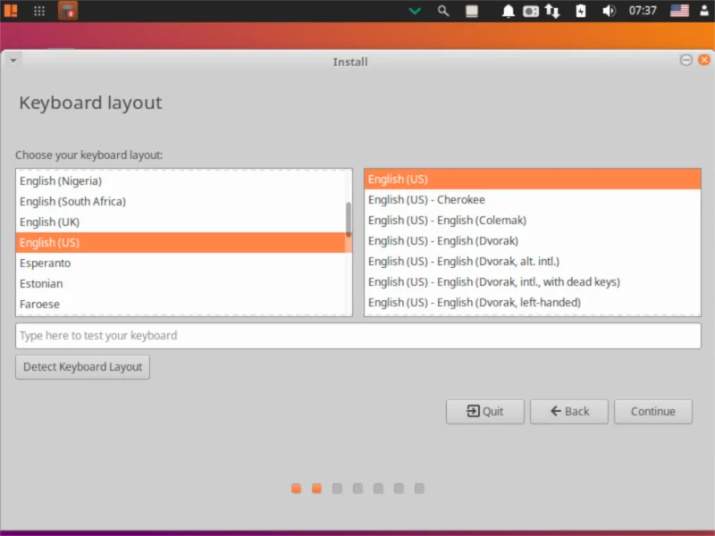The height and width of the screenshot is (536, 715).
Task: Open the US flag keyboard indicator
Action: [x=679, y=11]
